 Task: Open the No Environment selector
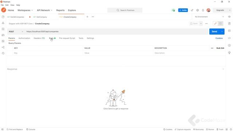(209, 17)
